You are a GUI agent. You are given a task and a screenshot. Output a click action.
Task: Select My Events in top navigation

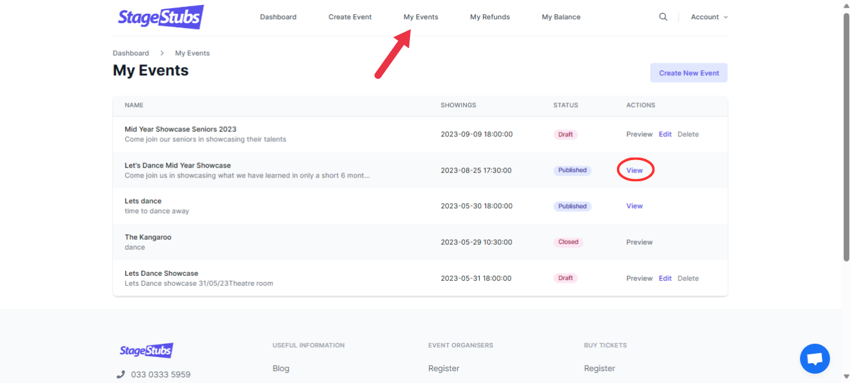pos(421,17)
